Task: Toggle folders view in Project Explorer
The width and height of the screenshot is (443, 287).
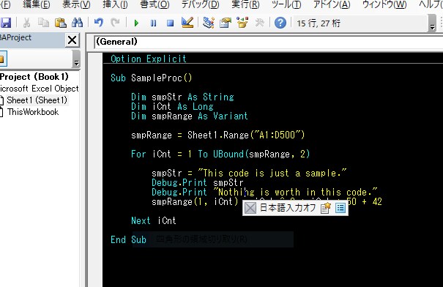Action: 2,59
